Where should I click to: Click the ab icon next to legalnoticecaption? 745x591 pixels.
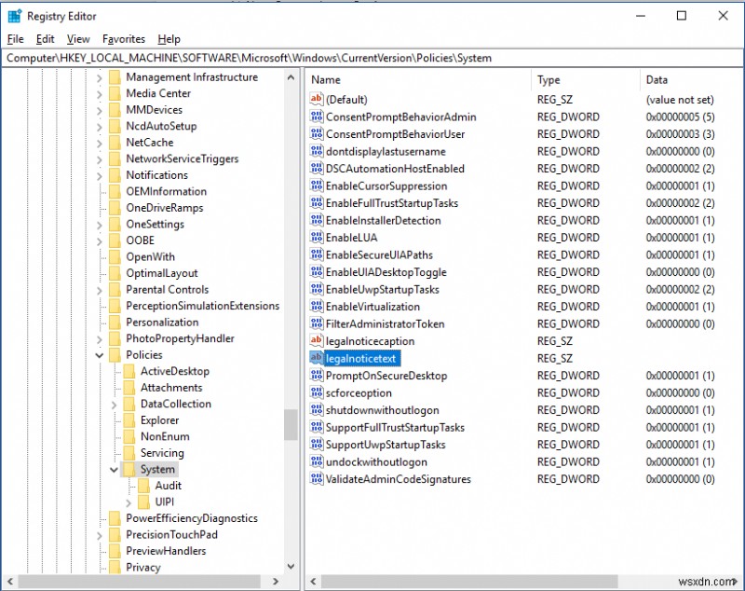point(317,341)
